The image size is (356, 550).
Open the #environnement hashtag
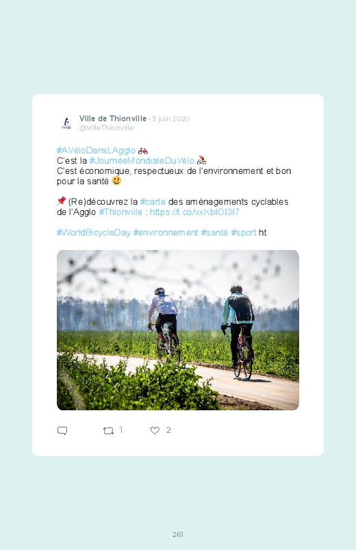[166, 233]
